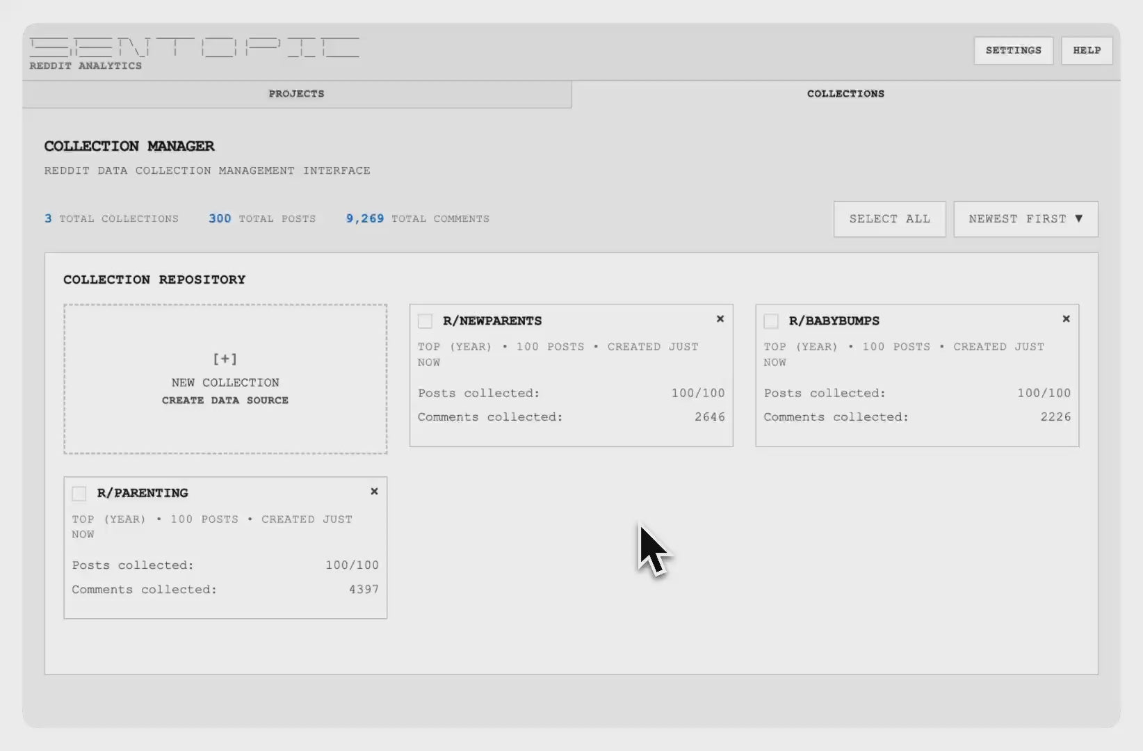Click the 3 total collections stat
This screenshot has width=1143, height=751.
point(111,219)
